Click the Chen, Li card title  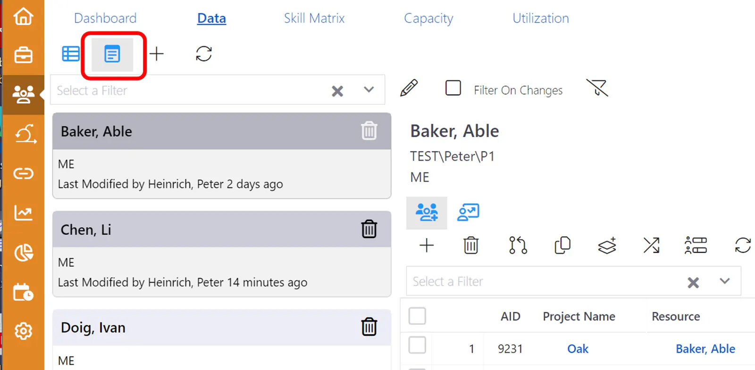click(x=86, y=230)
